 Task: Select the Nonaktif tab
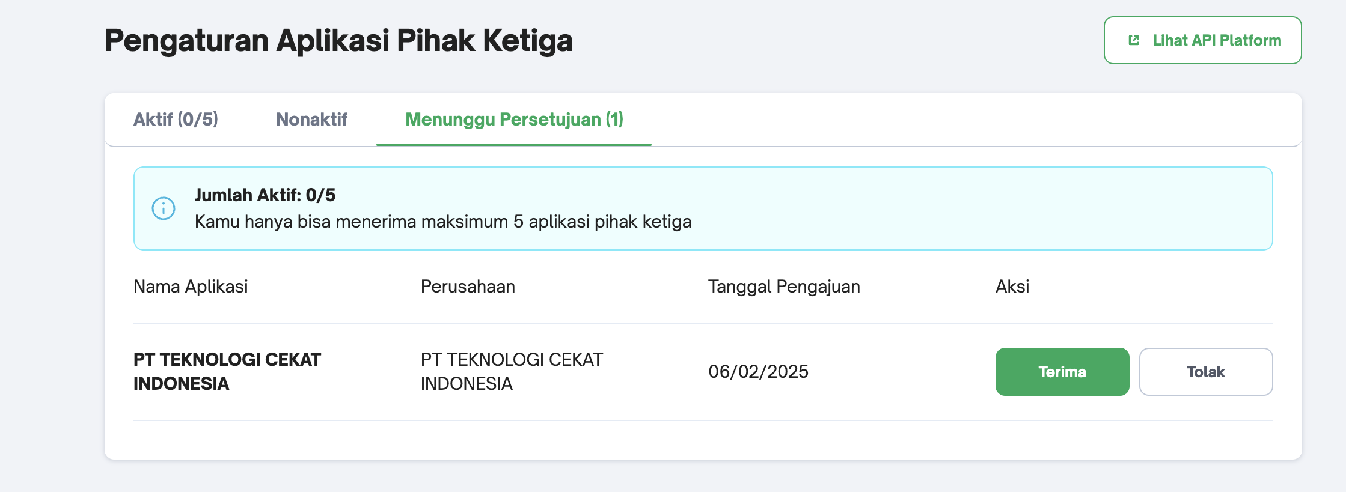(311, 119)
